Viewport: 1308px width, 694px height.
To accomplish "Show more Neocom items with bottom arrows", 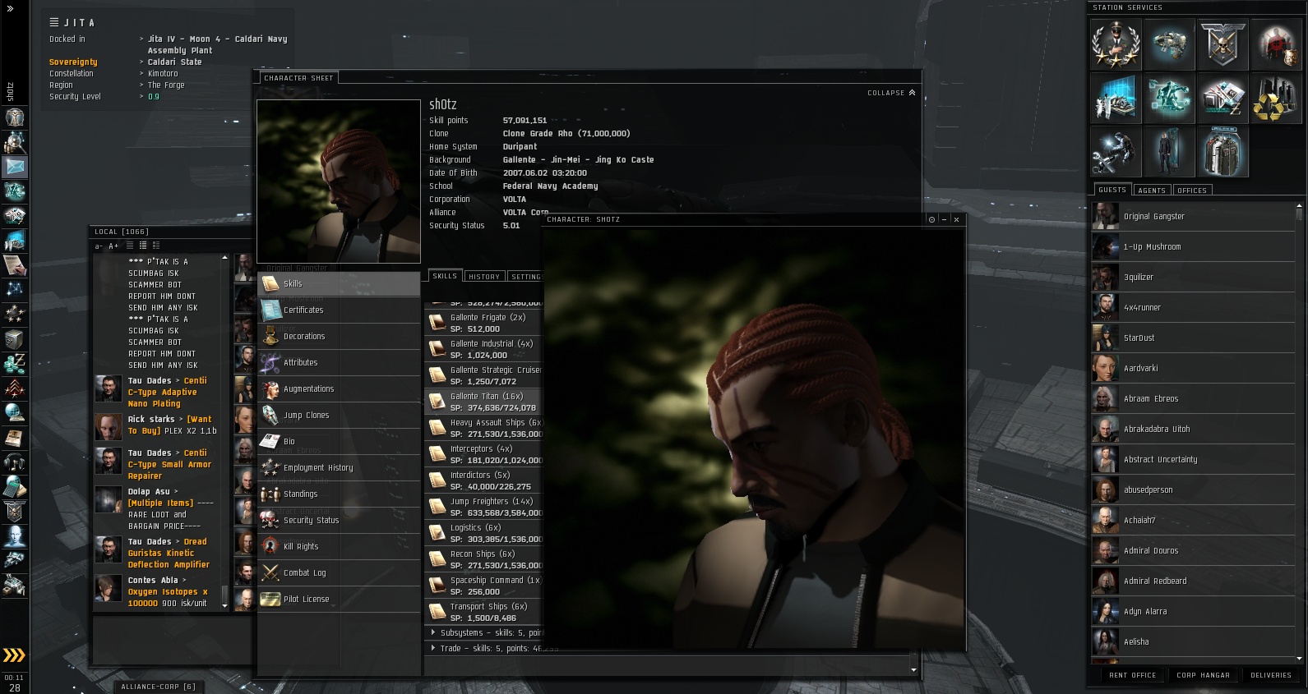I will (x=14, y=655).
